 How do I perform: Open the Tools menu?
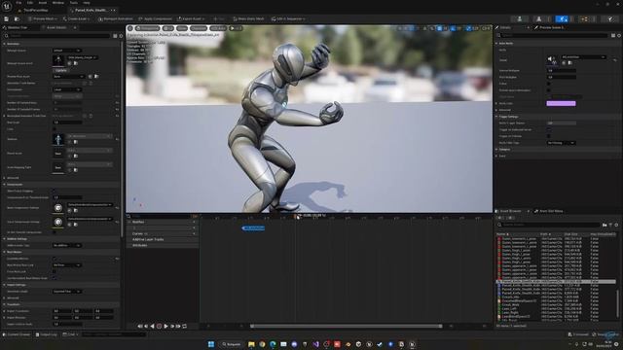click(74, 2)
